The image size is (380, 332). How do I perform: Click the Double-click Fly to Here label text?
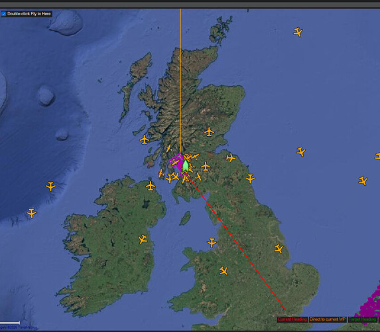[29, 14]
